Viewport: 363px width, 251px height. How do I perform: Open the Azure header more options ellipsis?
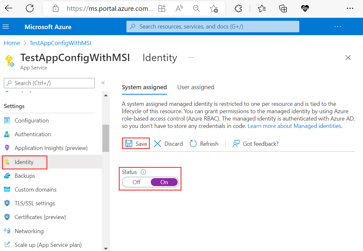point(337,27)
